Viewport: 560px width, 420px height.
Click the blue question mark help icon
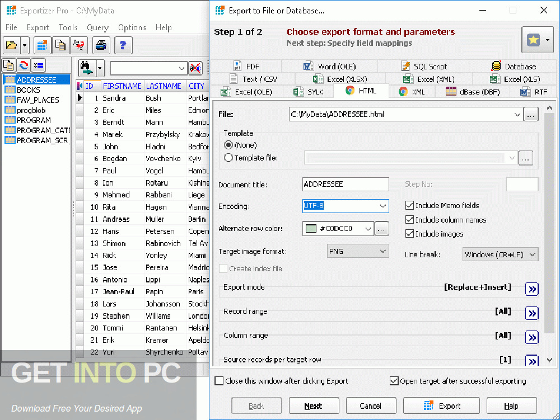(123, 45)
